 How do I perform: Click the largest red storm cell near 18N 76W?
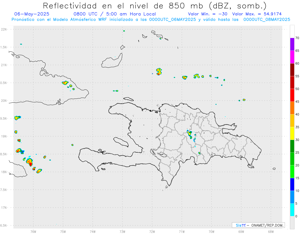pyautogui.click(x=30, y=162)
